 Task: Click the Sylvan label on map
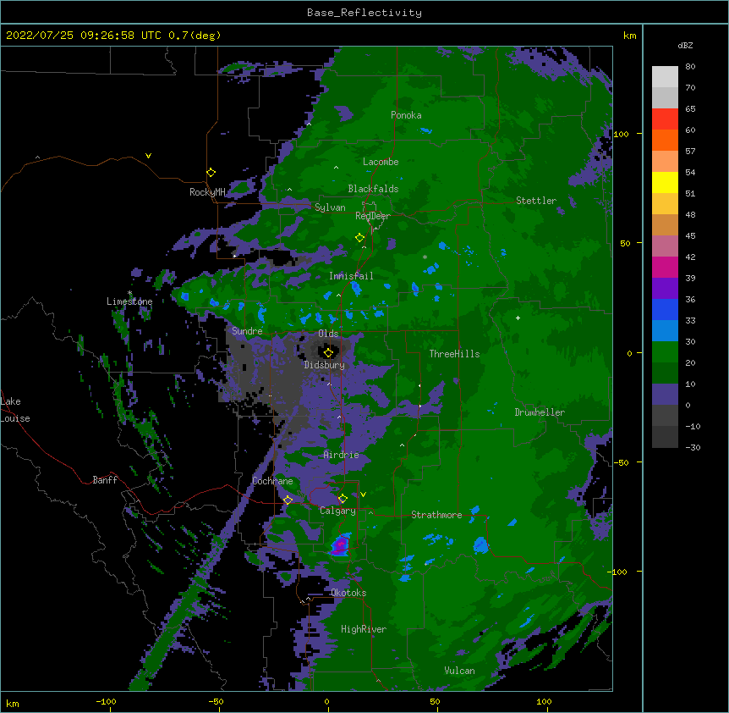(330, 207)
